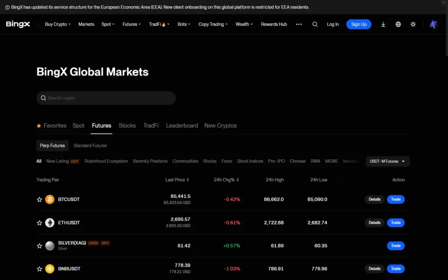Screen dimensions: 448x280
Task: Filter by Forex
Action: [227, 161]
